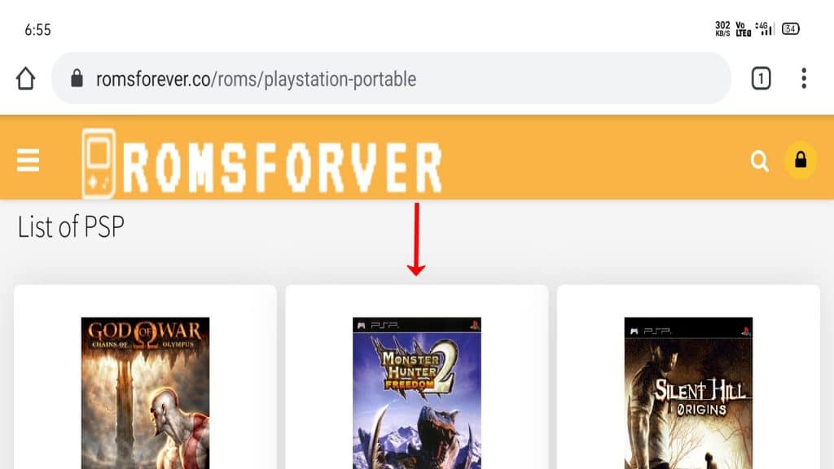Open Silent Hill Origins cover
This screenshot has height=469, width=834.
point(688,393)
